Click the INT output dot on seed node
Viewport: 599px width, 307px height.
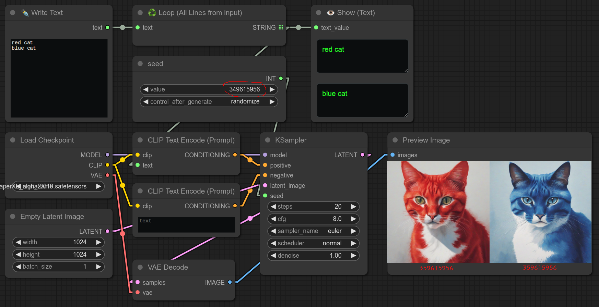(281, 78)
